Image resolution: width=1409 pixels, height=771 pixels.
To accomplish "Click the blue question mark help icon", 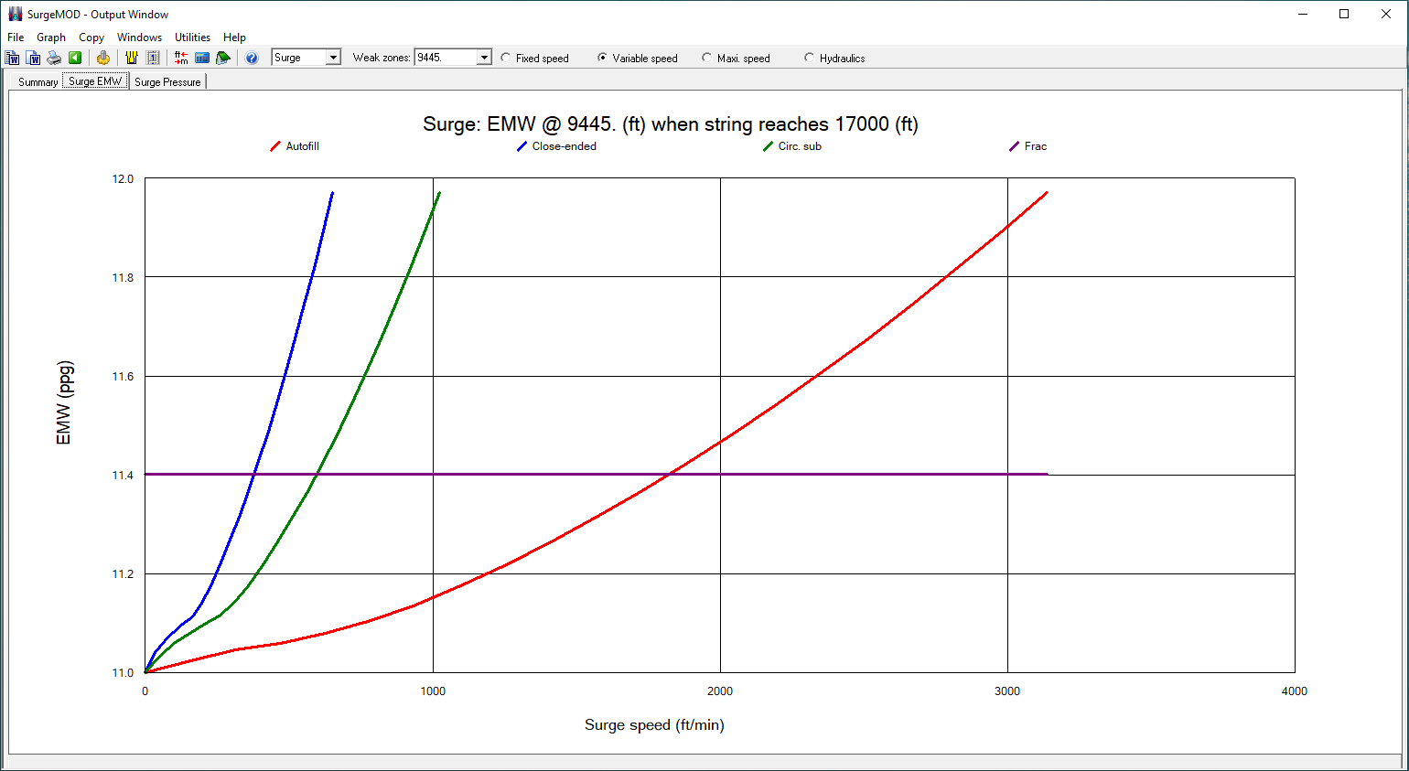I will point(252,58).
